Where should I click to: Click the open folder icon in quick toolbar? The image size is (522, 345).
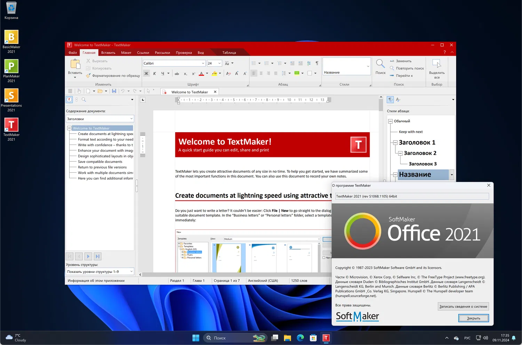(100, 91)
